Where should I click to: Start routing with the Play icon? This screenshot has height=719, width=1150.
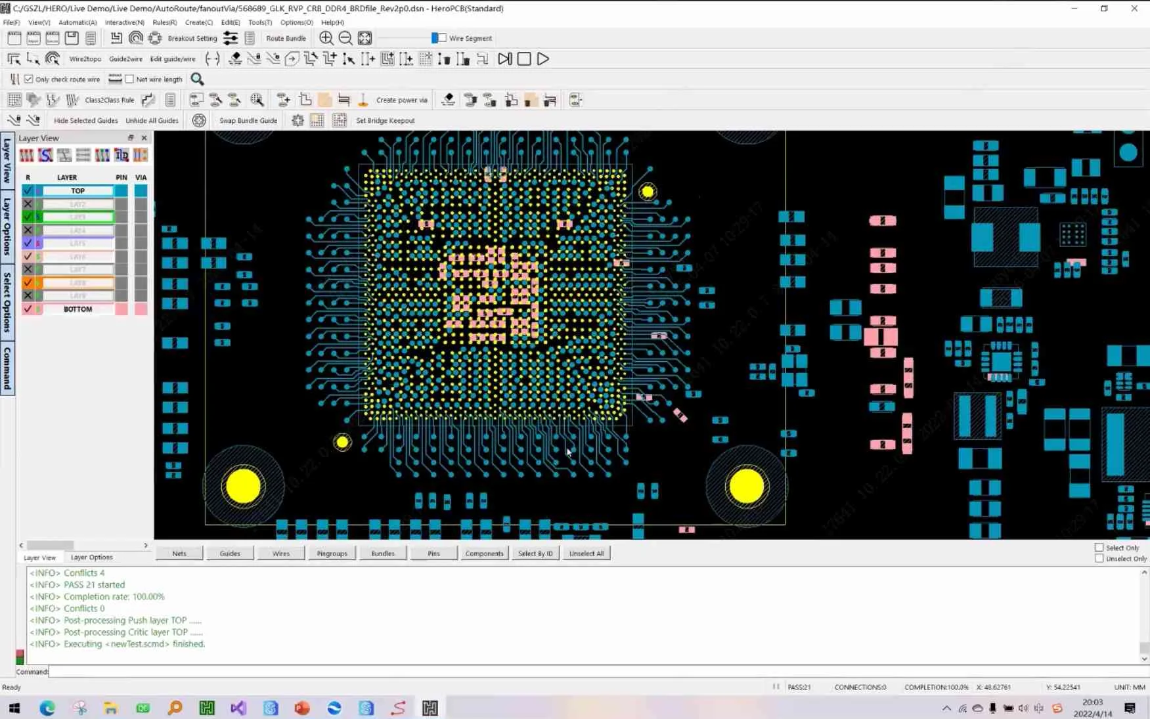click(x=542, y=59)
